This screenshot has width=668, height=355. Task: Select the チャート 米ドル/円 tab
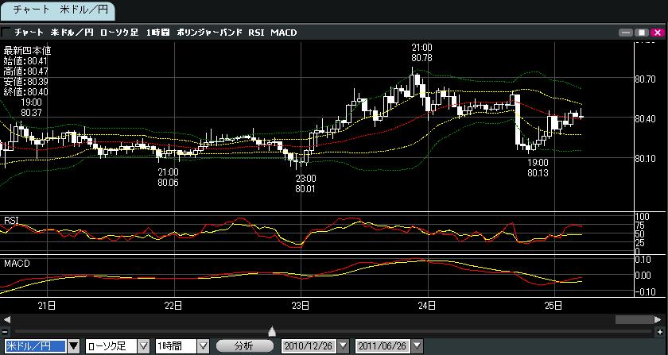pyautogui.click(x=57, y=10)
